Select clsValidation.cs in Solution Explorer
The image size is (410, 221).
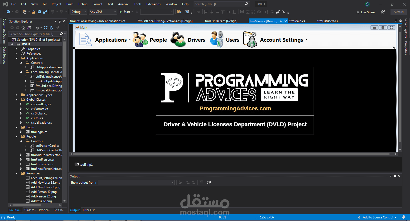[41, 123]
